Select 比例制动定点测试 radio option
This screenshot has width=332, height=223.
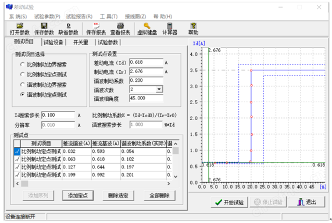[22, 74]
